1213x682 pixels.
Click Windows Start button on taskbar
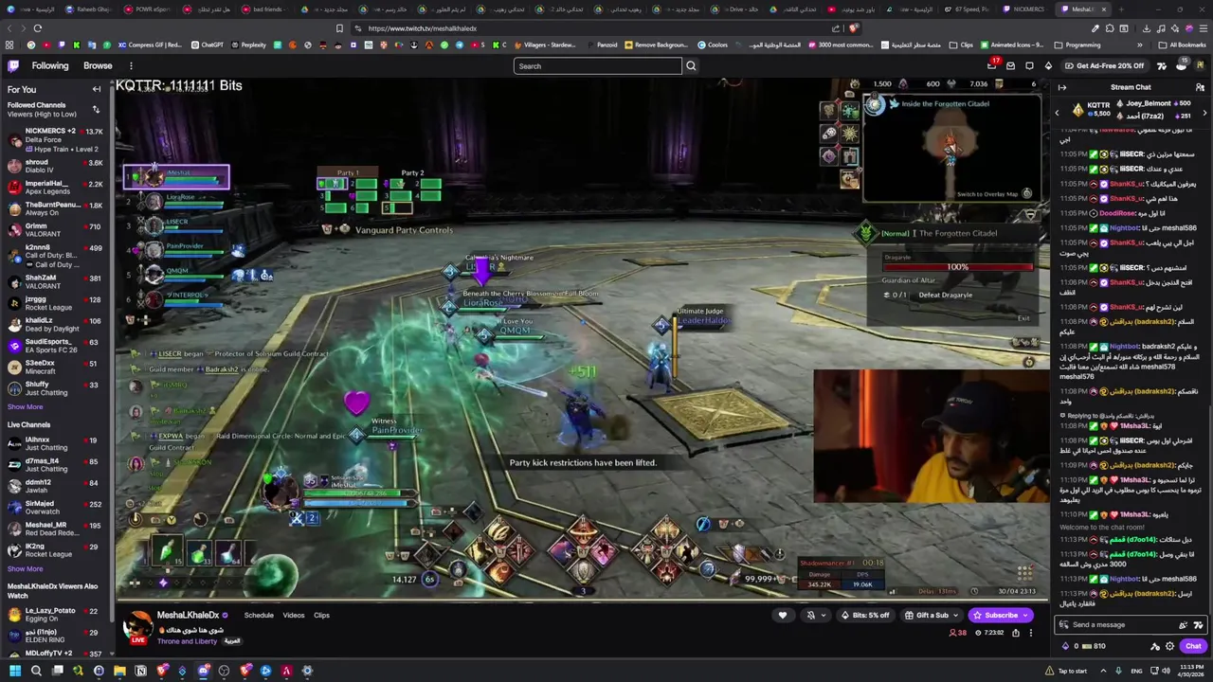[x=15, y=671]
